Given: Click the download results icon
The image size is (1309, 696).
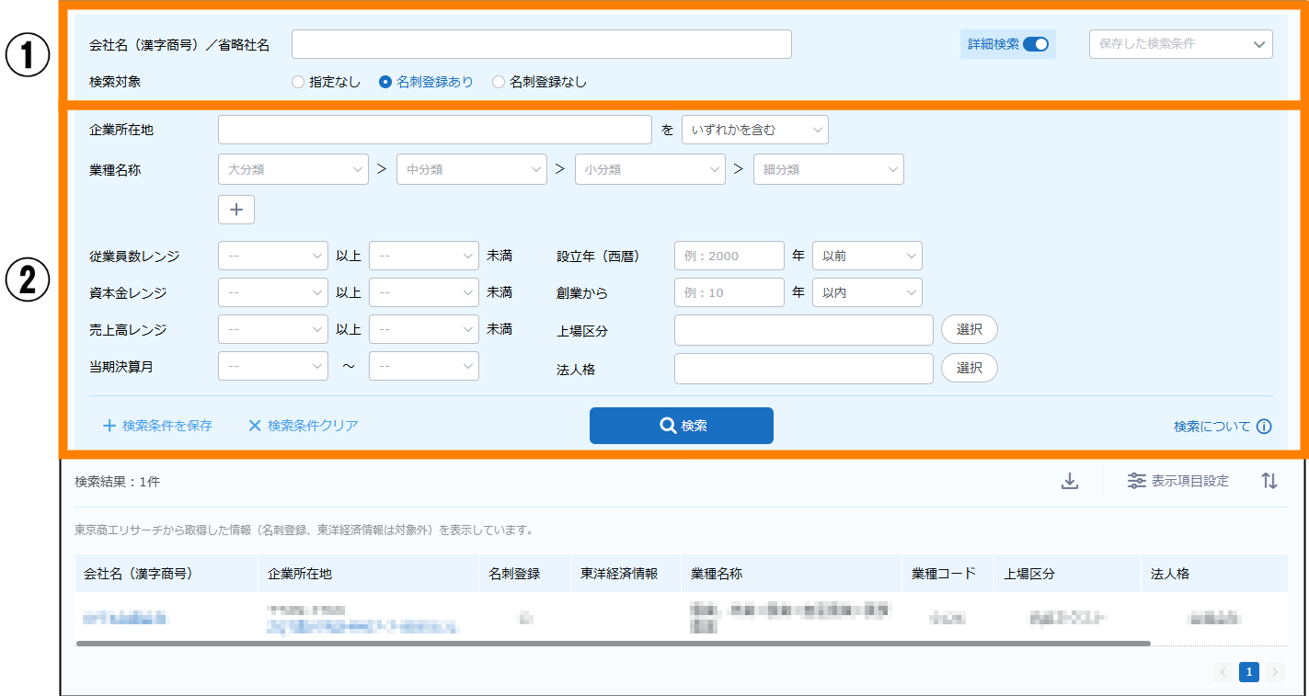Looking at the screenshot, I should click(1069, 481).
